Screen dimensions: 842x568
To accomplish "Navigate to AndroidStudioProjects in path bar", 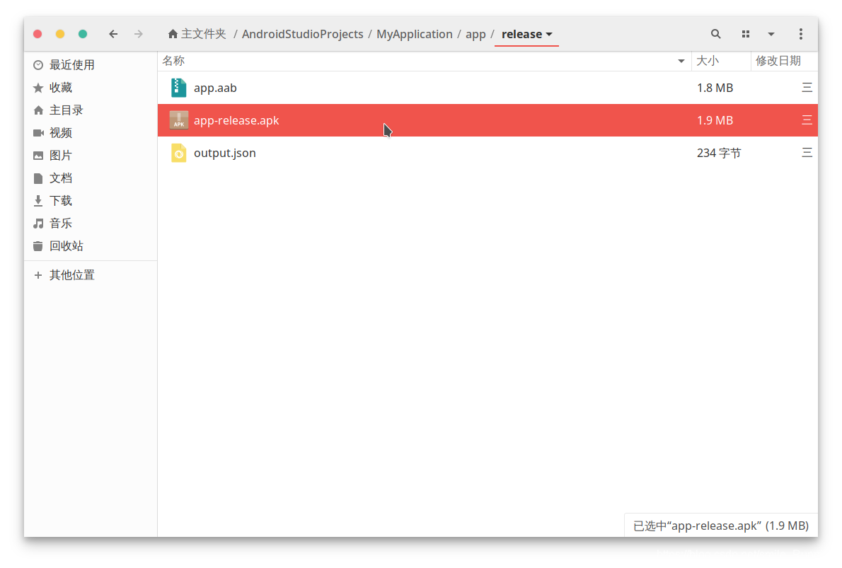I will [302, 34].
